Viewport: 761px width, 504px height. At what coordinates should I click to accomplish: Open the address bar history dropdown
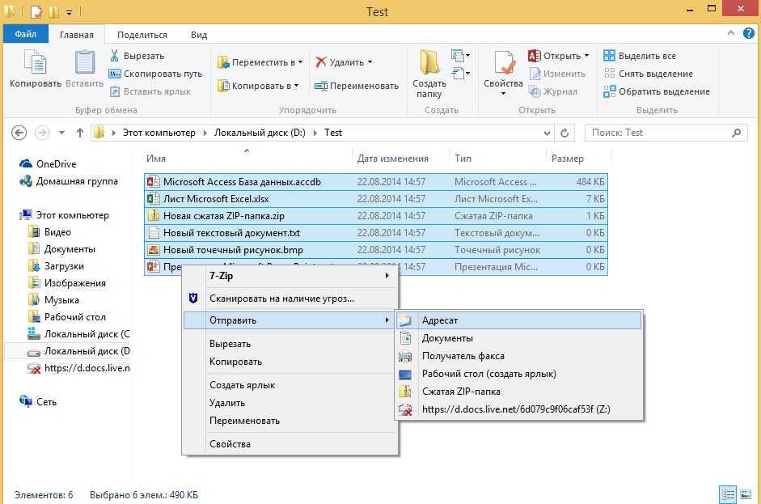coord(547,133)
